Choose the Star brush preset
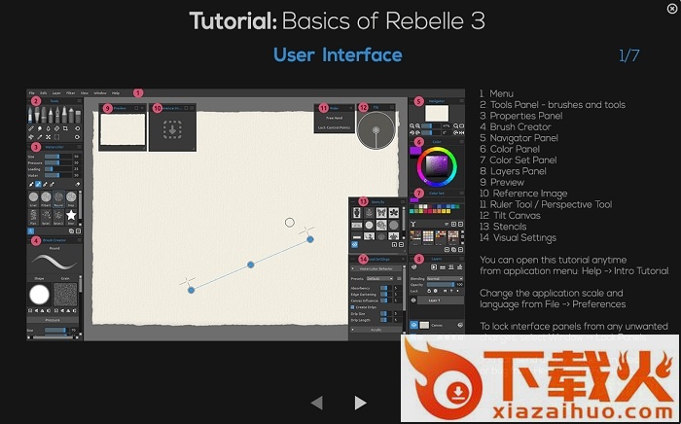Screen dimensions: 681x424 [71, 215]
